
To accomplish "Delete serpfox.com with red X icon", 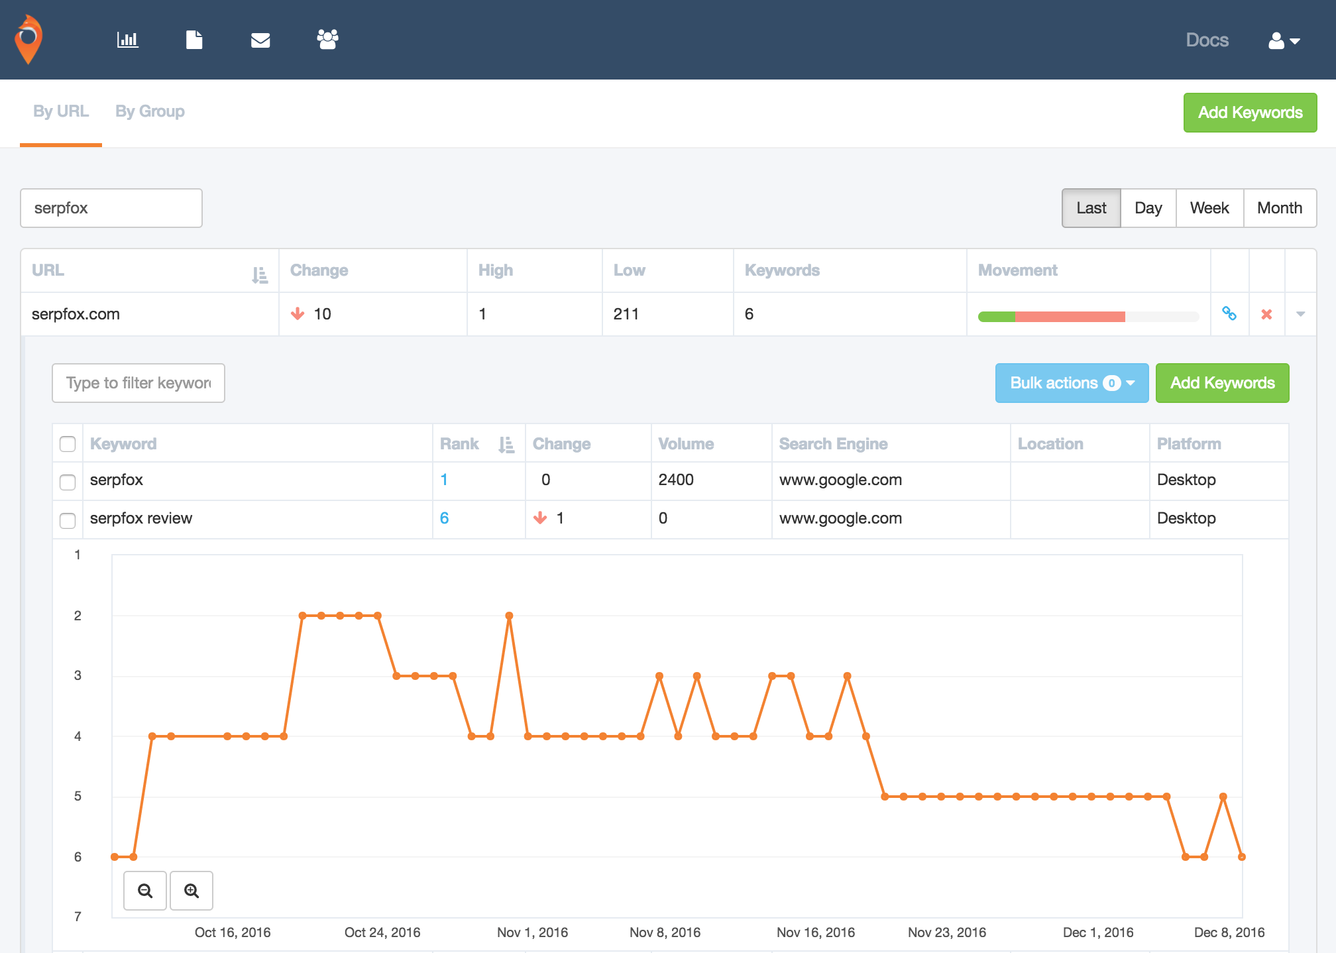I will [x=1266, y=314].
